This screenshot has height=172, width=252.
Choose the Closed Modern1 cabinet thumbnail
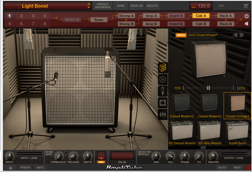pos(182,106)
